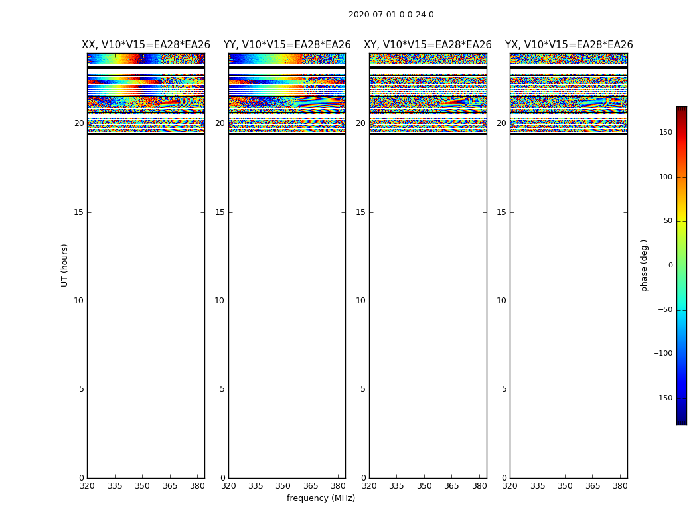697x531 pixels.
Task: Click the frequency (MHz) axis label
Action: coord(321,498)
